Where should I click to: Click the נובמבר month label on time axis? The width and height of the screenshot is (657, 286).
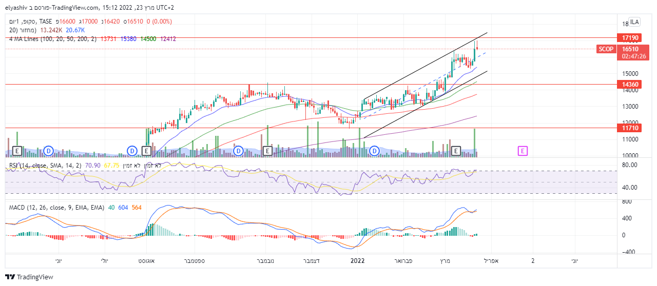265,261
